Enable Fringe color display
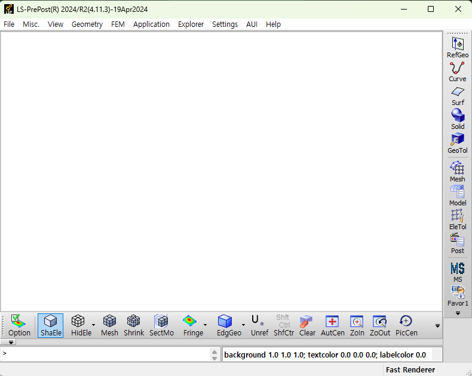 (193, 325)
